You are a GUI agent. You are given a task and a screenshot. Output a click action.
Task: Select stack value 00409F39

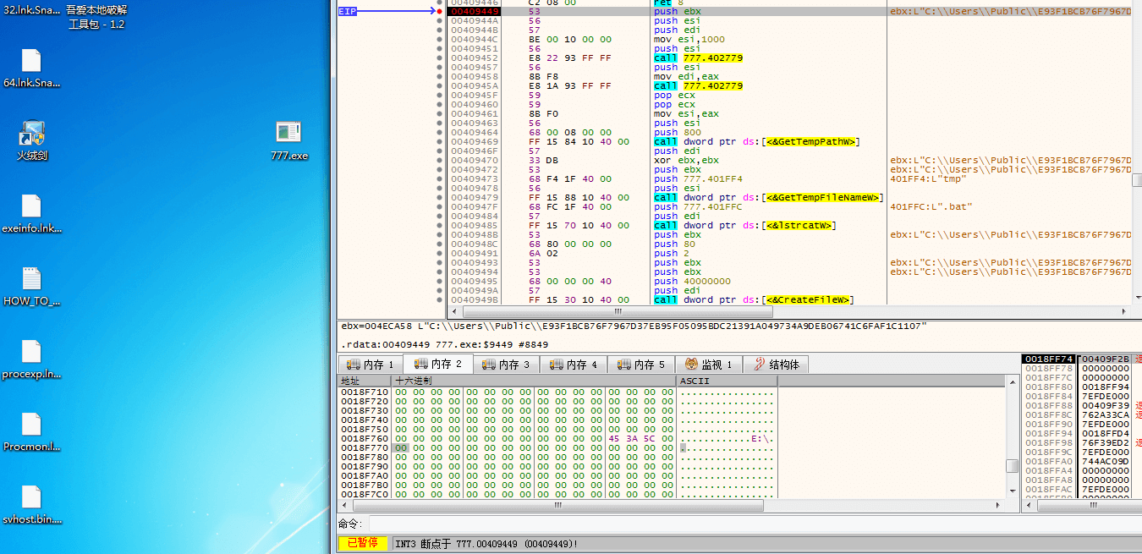pyautogui.click(x=1106, y=406)
